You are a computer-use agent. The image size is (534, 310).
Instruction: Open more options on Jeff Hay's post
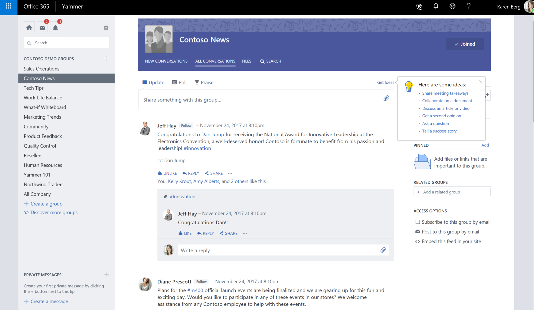point(230,173)
